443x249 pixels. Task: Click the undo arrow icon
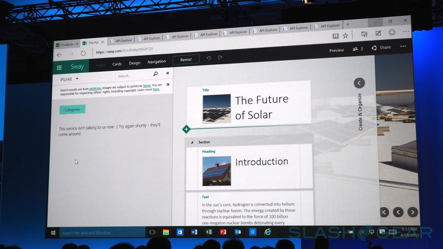[209, 58]
